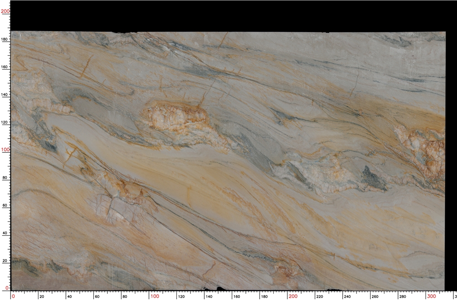The image size is (457, 301).
Task: Click the 140 label on the left ruler
Action: click(4, 94)
